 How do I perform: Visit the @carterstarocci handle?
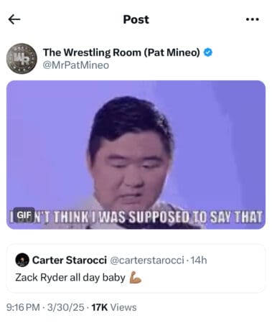tap(147, 260)
